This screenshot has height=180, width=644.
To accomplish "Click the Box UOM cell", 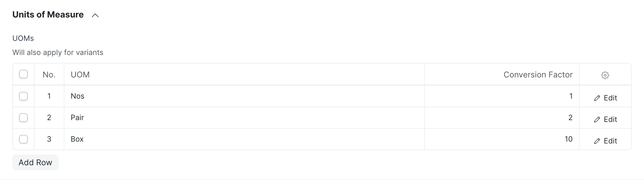I will point(243,139).
